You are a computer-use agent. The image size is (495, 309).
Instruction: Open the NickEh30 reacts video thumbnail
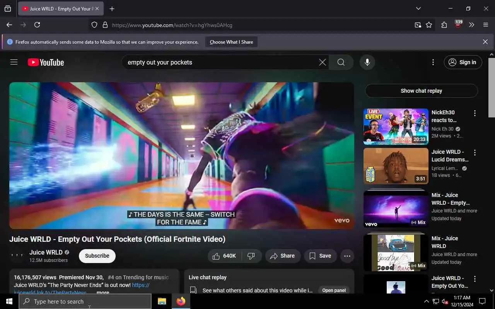(396, 126)
